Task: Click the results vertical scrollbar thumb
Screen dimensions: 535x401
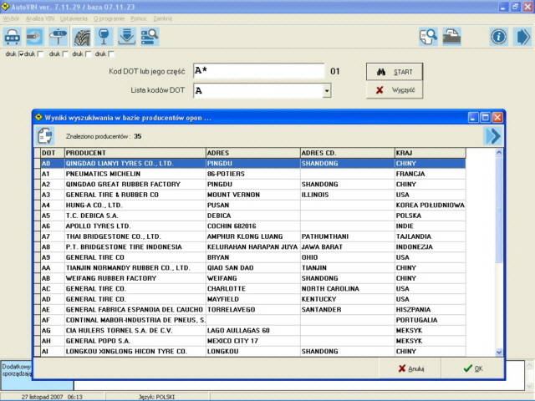Action: (x=499, y=210)
